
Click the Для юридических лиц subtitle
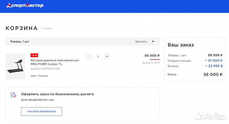coord(38,100)
